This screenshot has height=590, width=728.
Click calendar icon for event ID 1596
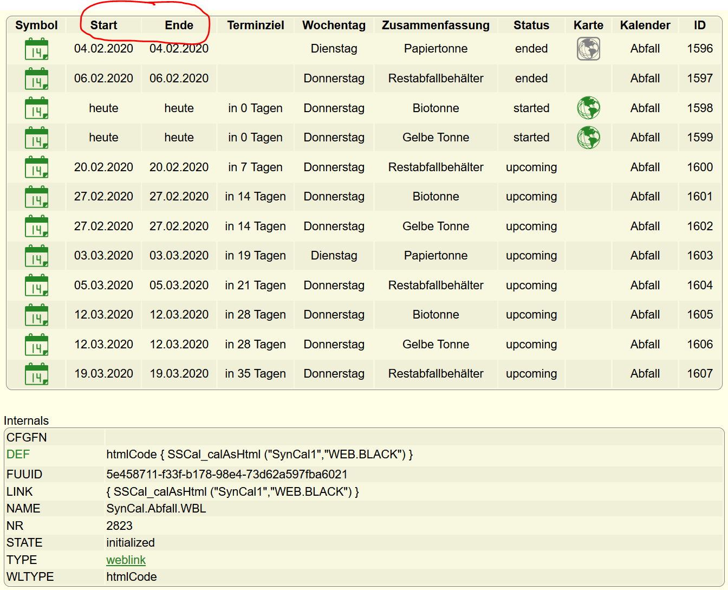tap(36, 49)
